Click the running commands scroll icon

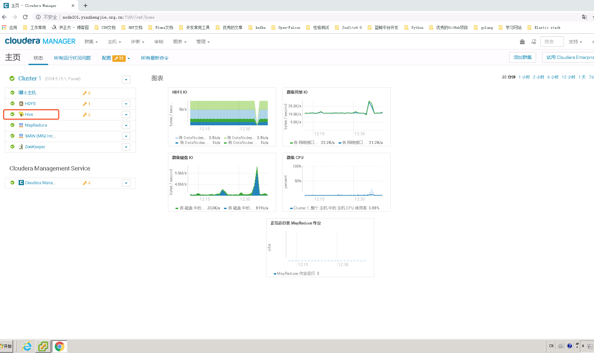click(x=533, y=42)
